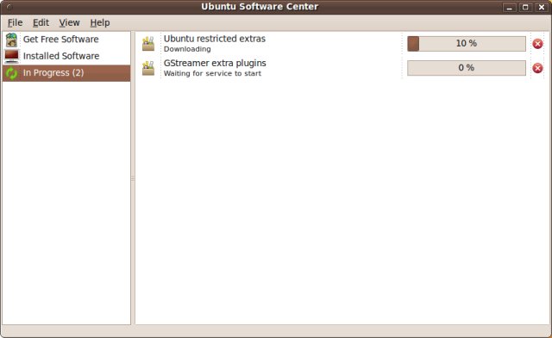This screenshot has height=338, width=552.
Task: Click the Ubuntu restricted extras title text
Action: (x=215, y=39)
